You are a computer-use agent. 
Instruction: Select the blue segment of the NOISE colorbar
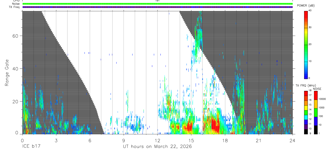315,121
